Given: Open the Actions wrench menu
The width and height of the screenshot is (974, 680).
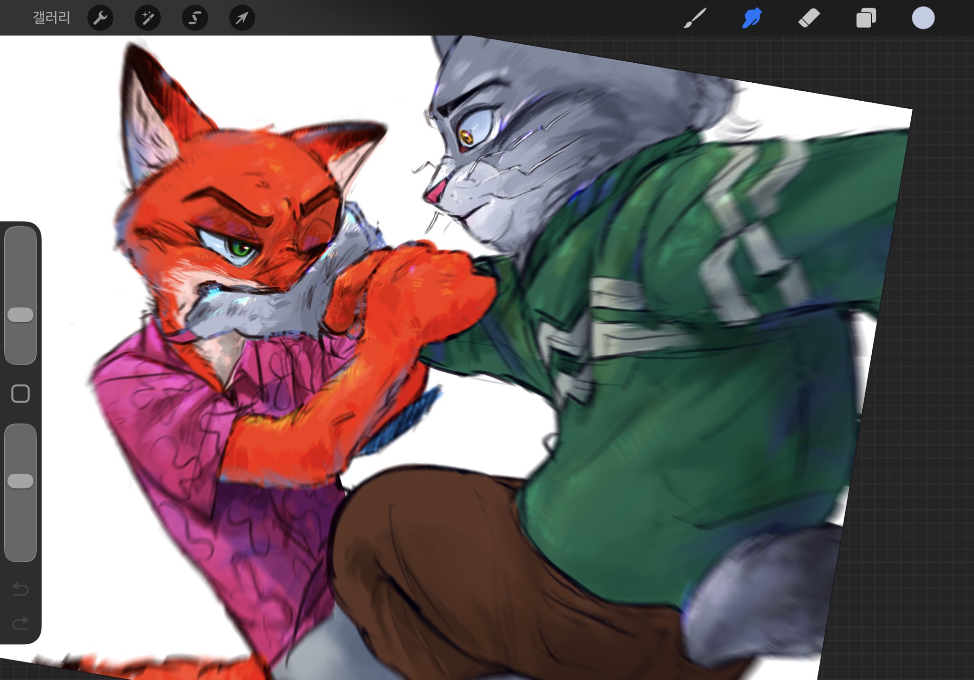Looking at the screenshot, I should tap(100, 18).
